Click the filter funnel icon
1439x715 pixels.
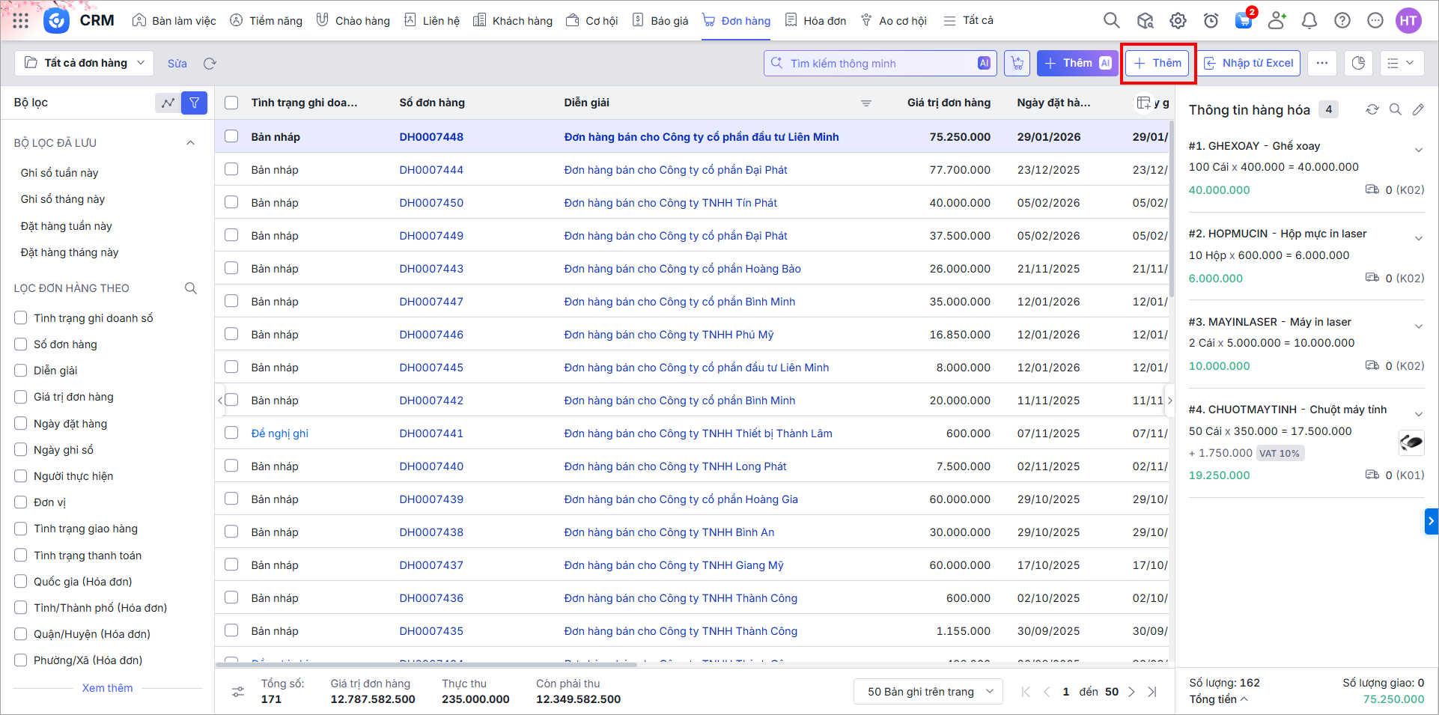[x=194, y=103]
